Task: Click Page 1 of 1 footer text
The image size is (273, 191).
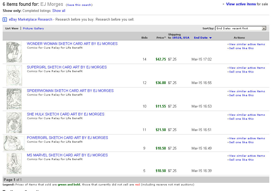Action: click(12, 180)
